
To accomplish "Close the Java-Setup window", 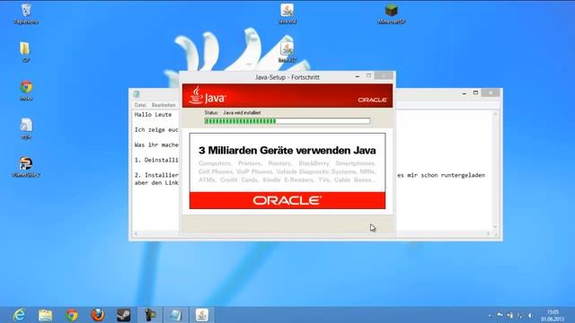I will (384, 75).
